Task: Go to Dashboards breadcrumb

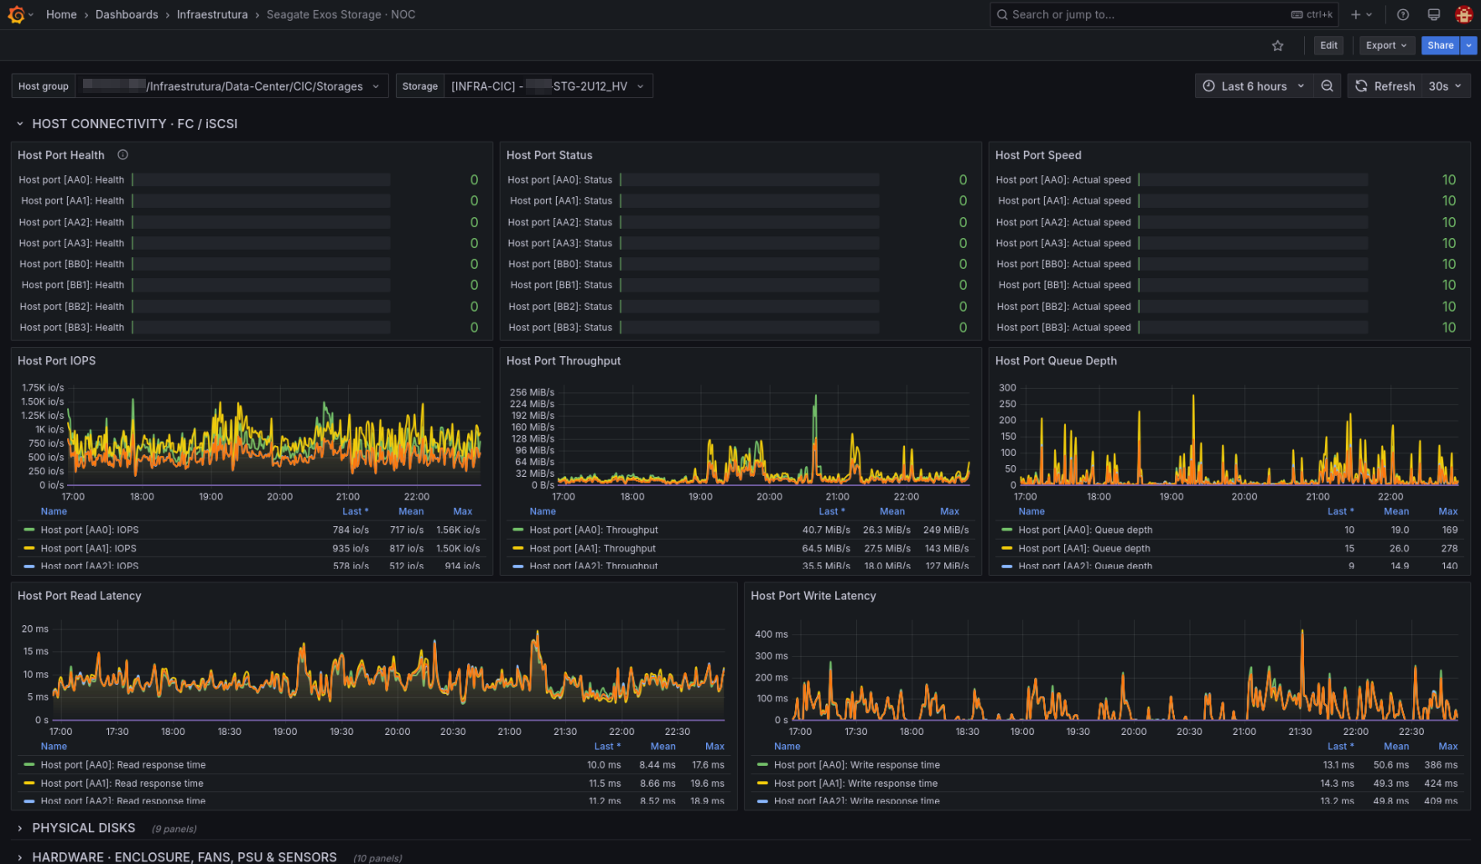Action: click(x=127, y=15)
